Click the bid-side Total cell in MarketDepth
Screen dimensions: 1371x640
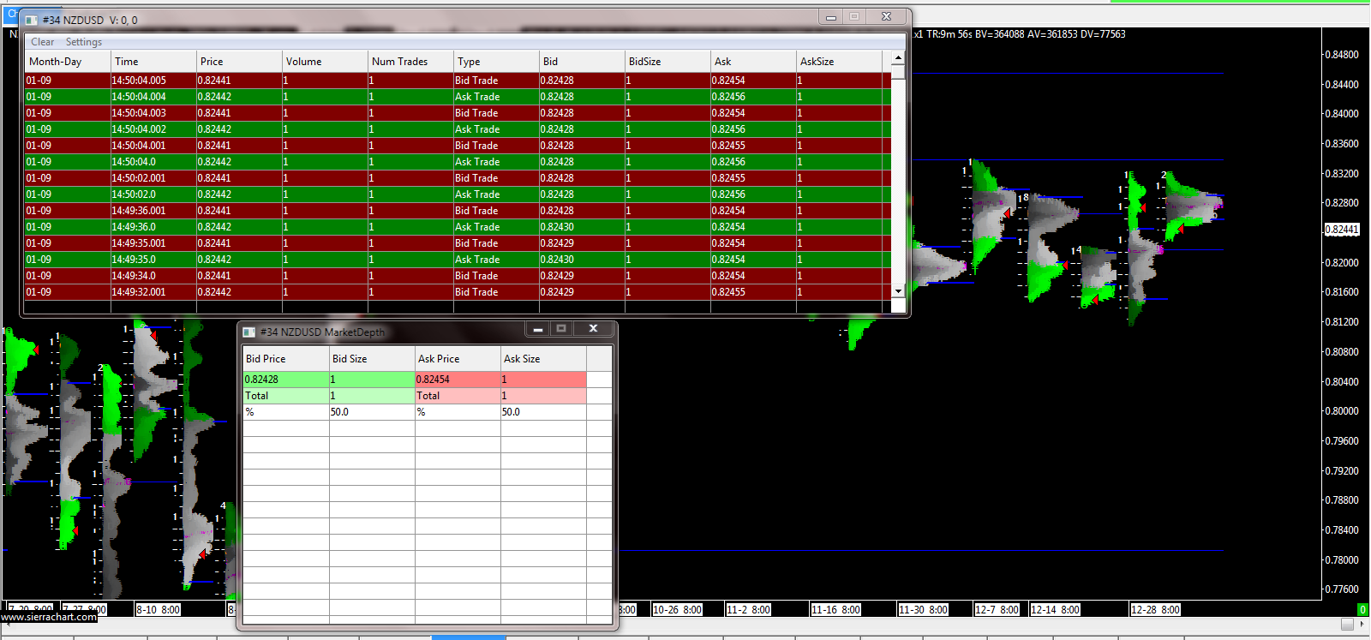(x=286, y=396)
